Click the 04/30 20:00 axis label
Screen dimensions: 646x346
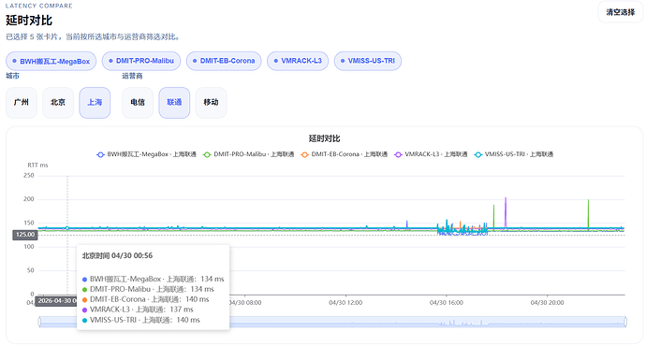547,303
